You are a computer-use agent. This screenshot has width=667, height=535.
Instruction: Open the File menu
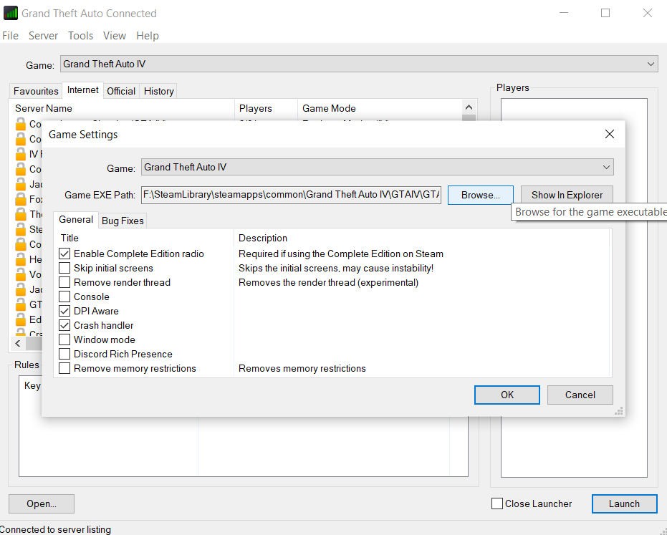pyautogui.click(x=10, y=36)
